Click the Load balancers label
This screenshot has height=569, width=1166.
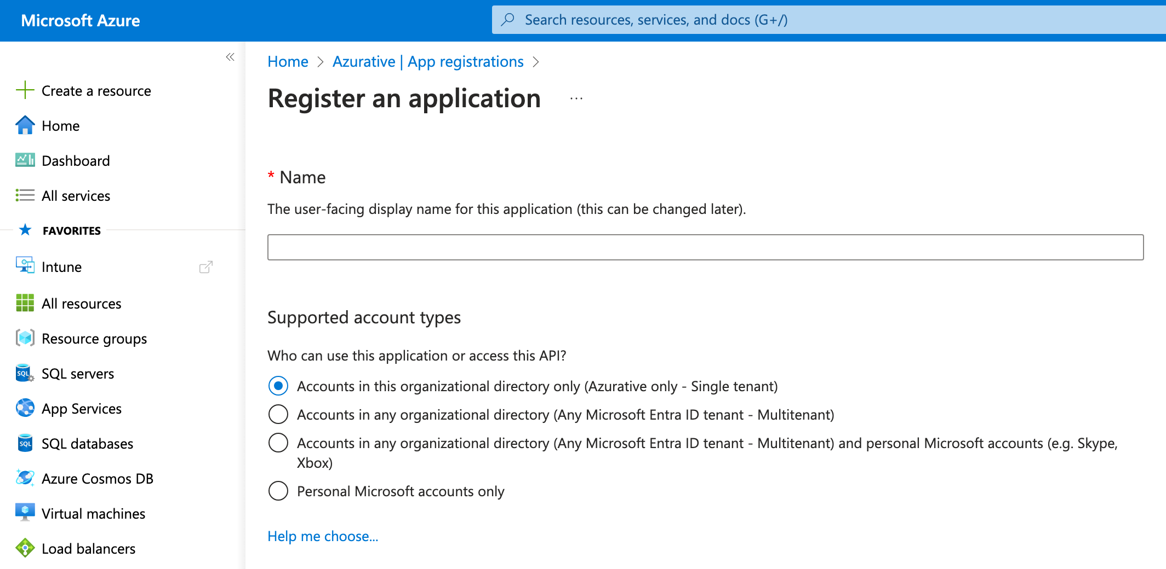tap(88, 549)
